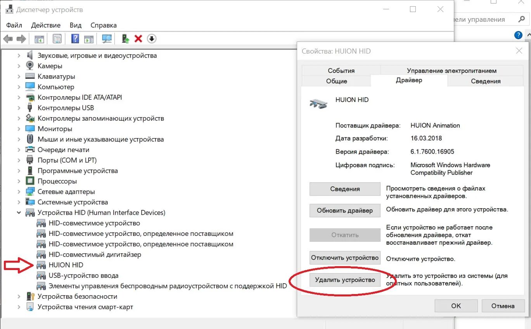Click the printer icon beside Очереди печати
Image resolution: width=531 pixels, height=329 pixels.
pyautogui.click(x=30, y=150)
